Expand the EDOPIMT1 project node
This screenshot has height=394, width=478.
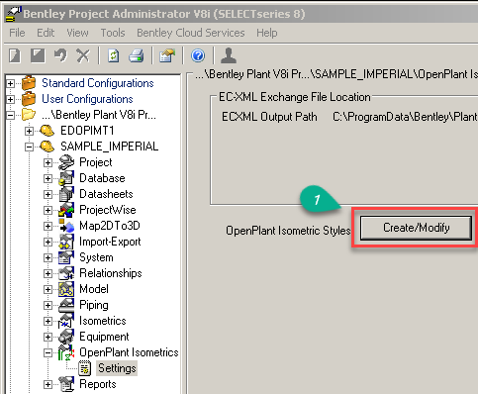point(29,131)
